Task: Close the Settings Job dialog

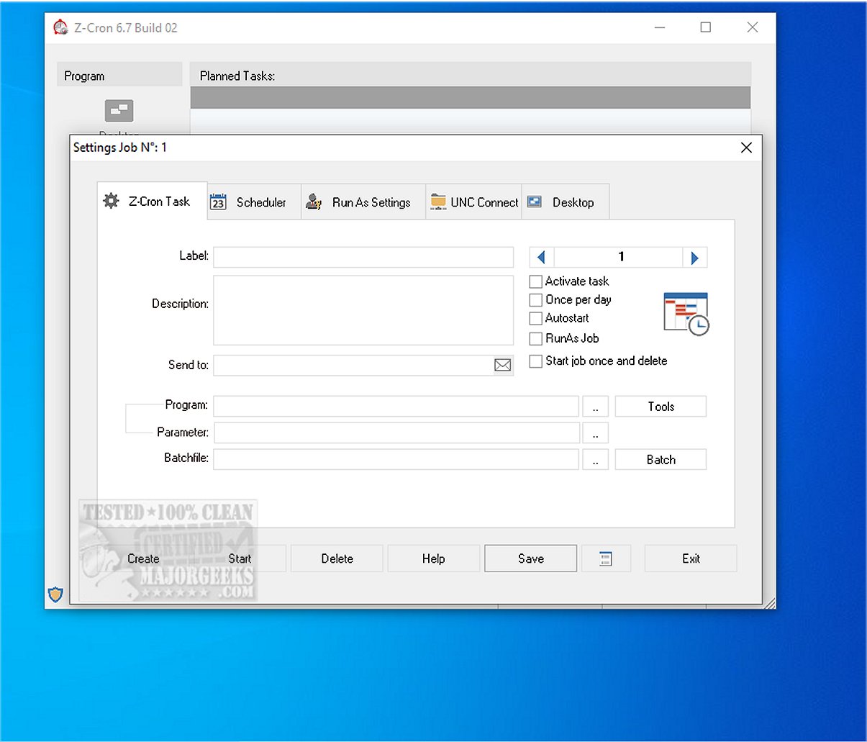Action: [x=746, y=148]
